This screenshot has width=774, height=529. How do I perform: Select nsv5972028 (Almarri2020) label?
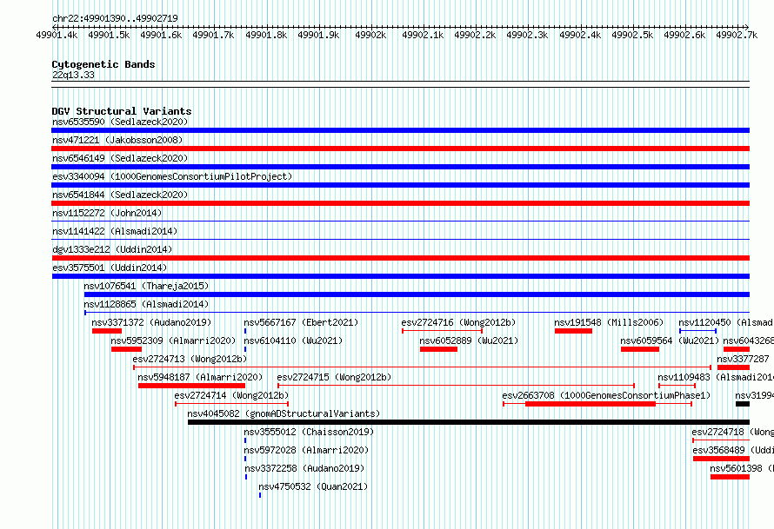306,450
